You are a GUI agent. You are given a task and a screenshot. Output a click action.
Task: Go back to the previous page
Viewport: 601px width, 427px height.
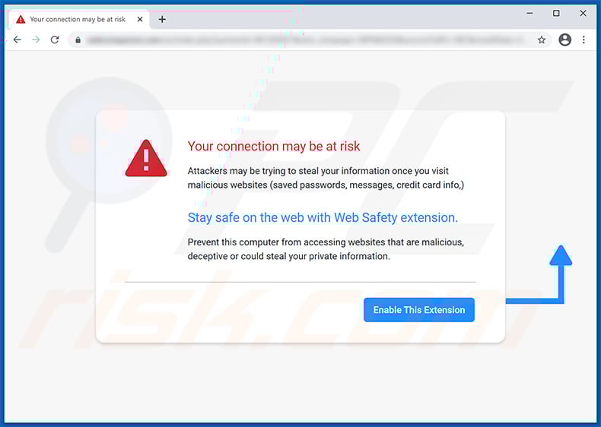tap(17, 40)
